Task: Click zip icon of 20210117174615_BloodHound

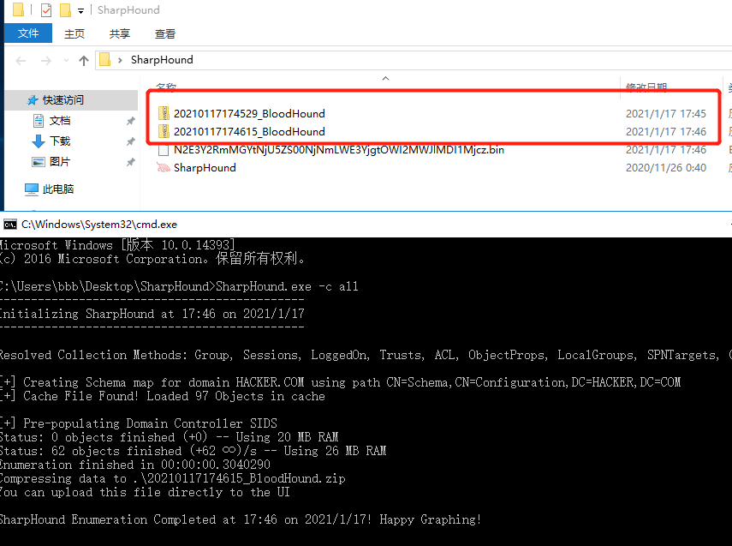Action: [x=164, y=131]
